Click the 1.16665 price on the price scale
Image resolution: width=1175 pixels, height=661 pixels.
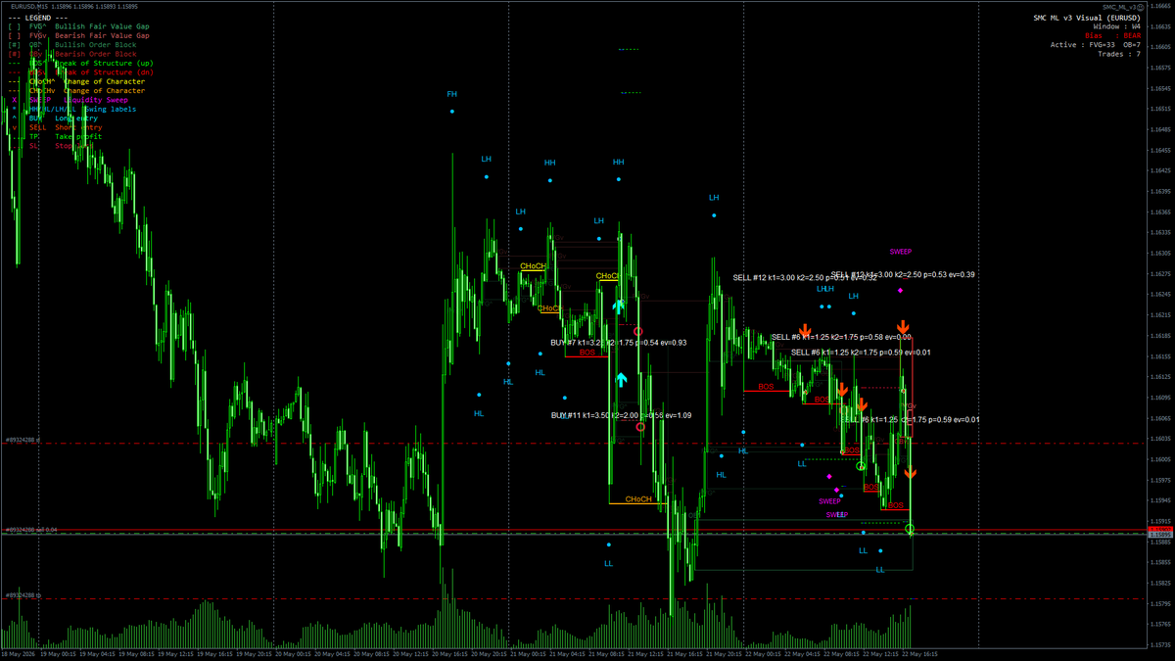click(1160, 7)
